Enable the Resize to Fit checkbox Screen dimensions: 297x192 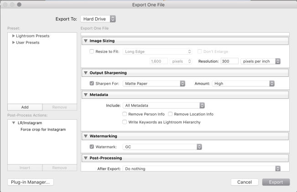(x=92, y=52)
